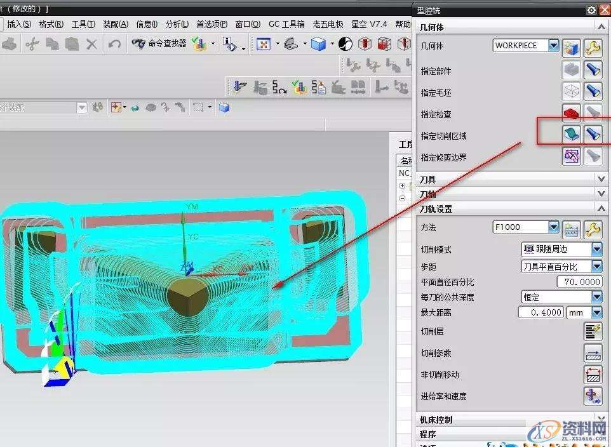
Task: Open the 切削层 cut levels settings icon
Action: click(593, 331)
